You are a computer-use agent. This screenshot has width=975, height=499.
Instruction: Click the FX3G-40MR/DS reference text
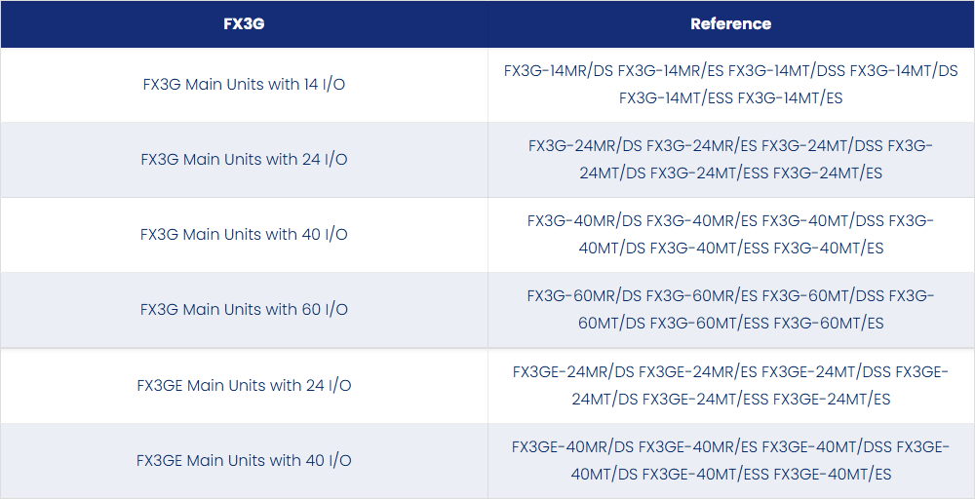[x=584, y=221]
